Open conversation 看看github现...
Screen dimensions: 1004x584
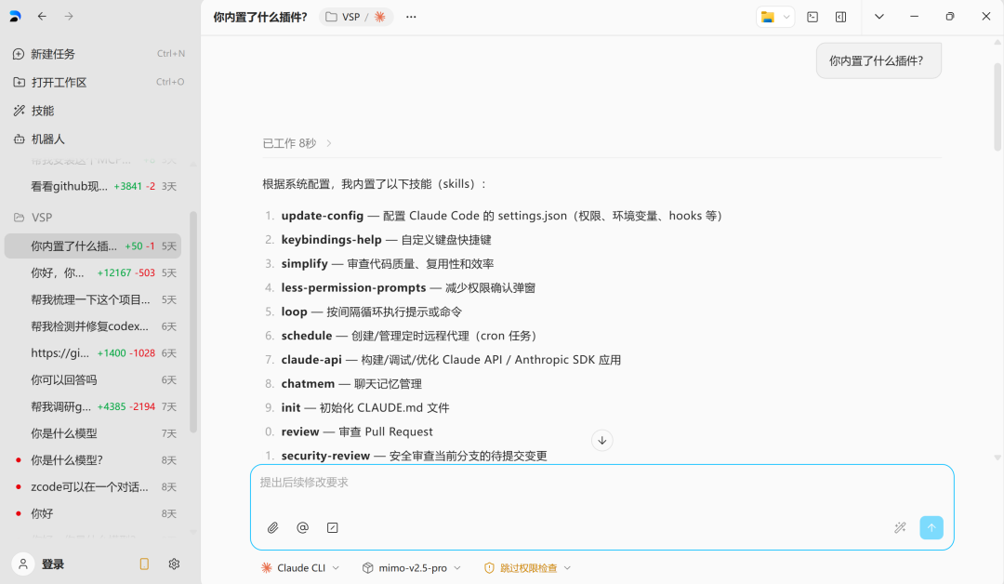94,186
